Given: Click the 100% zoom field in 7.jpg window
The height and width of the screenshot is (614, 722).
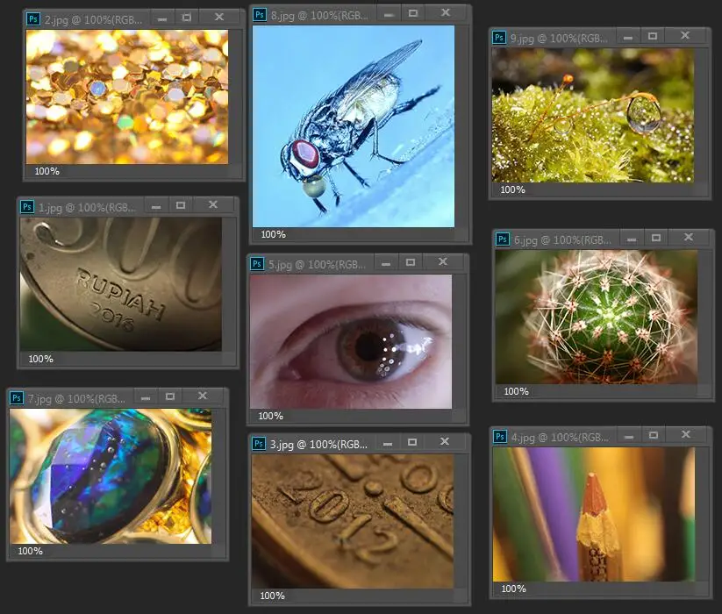Looking at the screenshot, I should click(31, 551).
